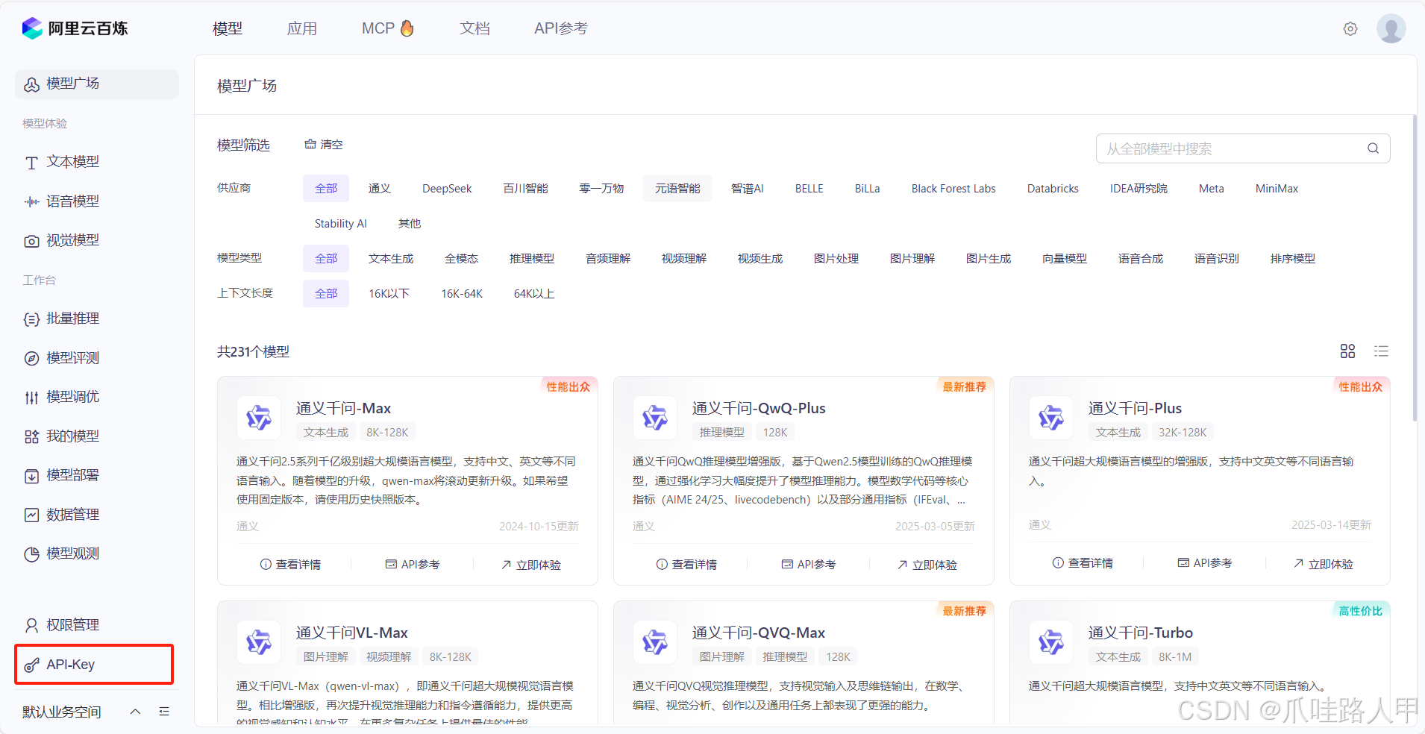Open 语音模型 from the sidebar
Image resolution: width=1425 pixels, height=734 pixels.
[74, 201]
